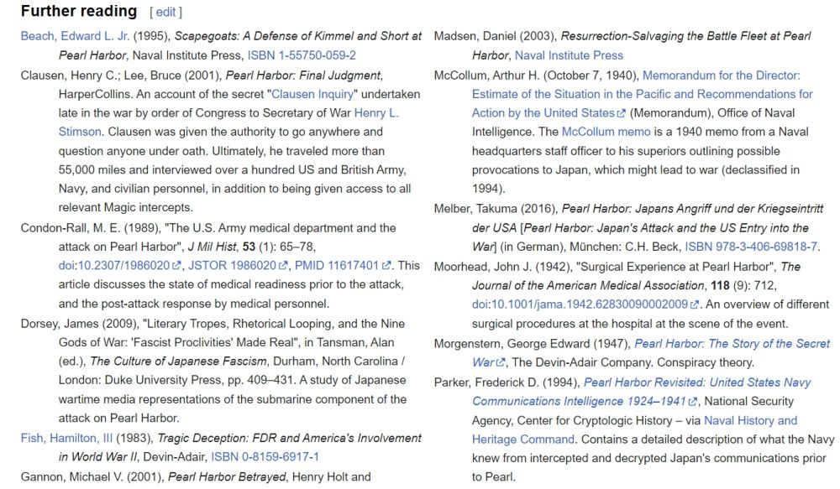Viewport: 840px width, 489px height.
Task: Click the text 'Condon-Rall, M. E. (1989)'
Action: (91, 228)
